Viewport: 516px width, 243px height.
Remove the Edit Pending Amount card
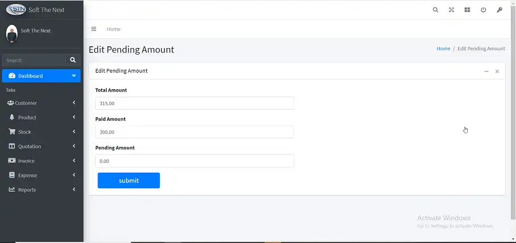497,71
